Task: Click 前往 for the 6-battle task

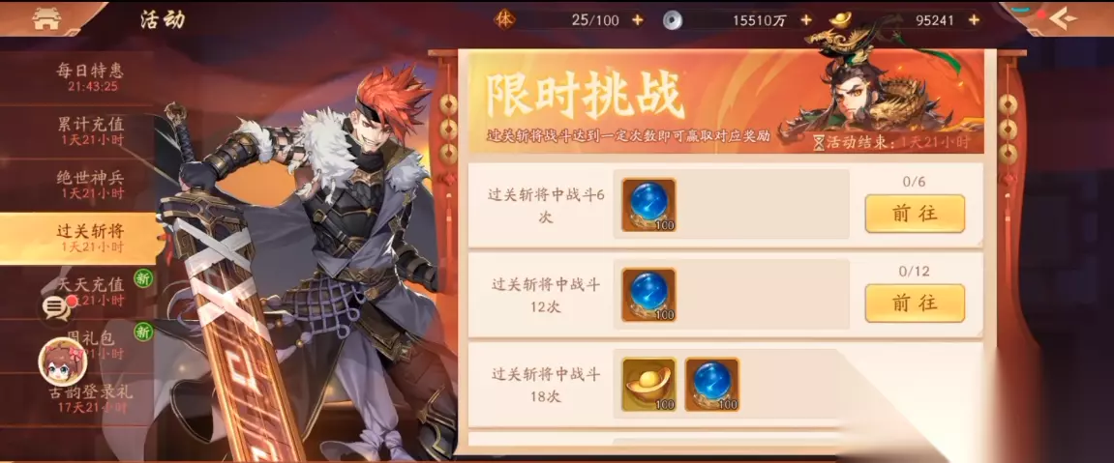Action: 915,214
